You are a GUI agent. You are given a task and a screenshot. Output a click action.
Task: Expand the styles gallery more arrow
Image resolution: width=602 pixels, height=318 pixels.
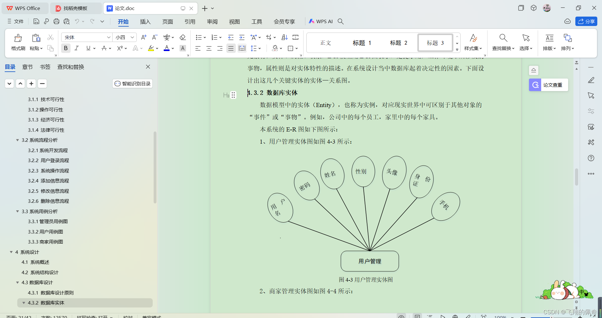point(457,49)
